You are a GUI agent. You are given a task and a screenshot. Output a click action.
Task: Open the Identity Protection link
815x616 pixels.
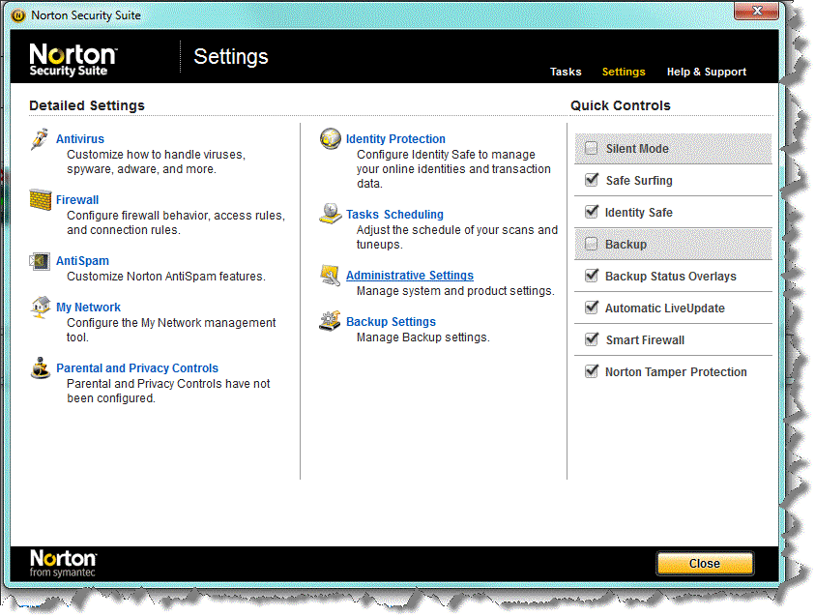(x=395, y=139)
